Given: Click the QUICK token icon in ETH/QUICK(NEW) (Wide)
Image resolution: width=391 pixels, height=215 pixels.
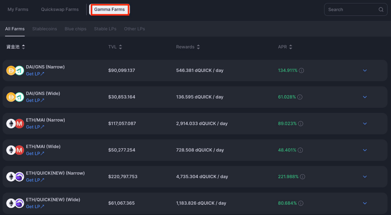Looking at the screenshot, I should click(20, 203).
